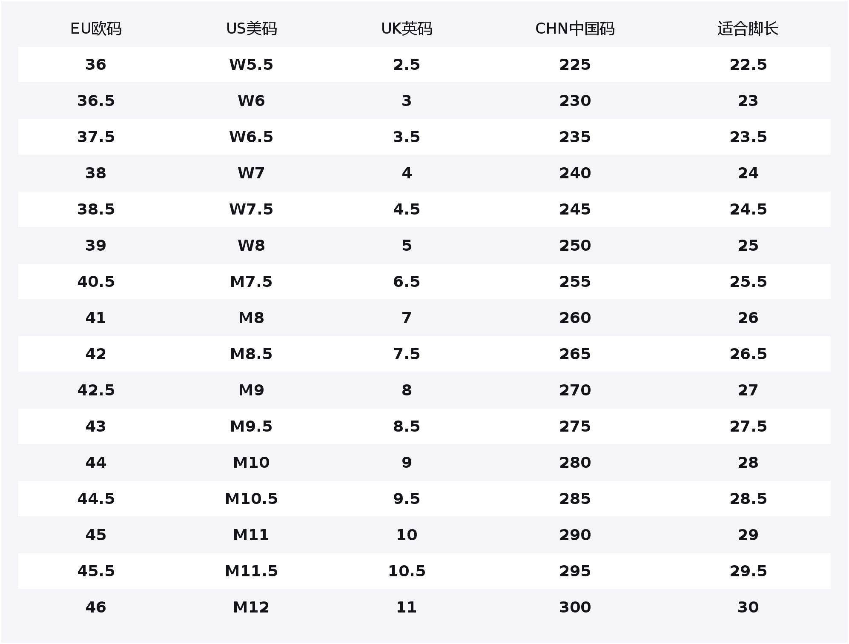Image resolution: width=849 pixels, height=644 pixels.
Task: Click the EU欧码 column header
Action: click(96, 29)
